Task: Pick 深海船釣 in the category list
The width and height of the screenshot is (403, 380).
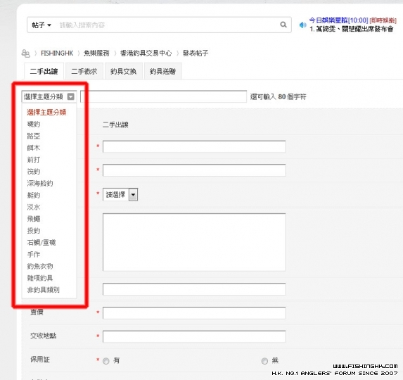Action: [x=40, y=184]
